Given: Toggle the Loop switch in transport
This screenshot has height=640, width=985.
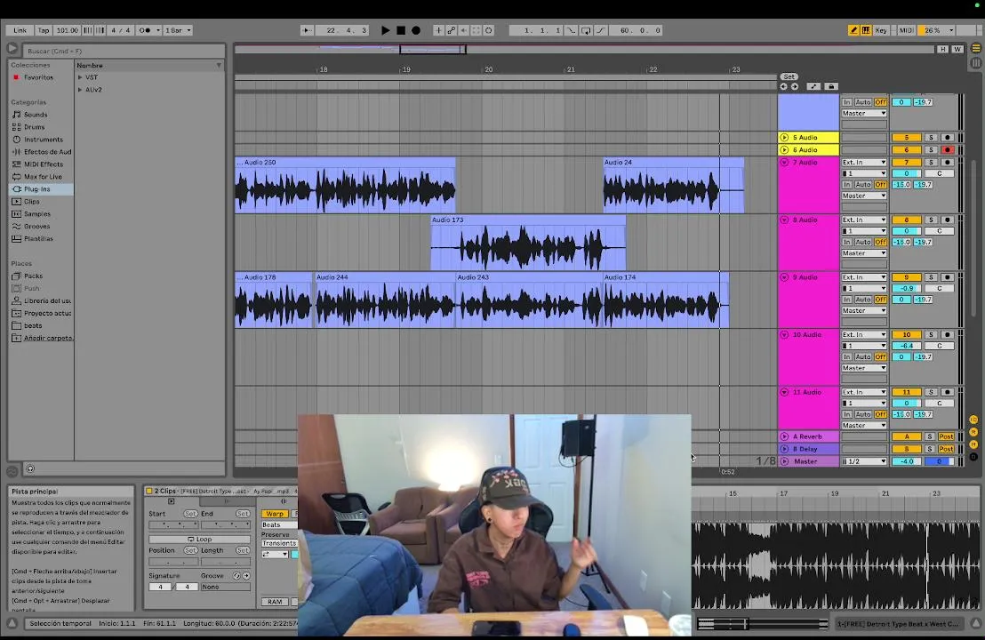Looking at the screenshot, I should (586, 30).
